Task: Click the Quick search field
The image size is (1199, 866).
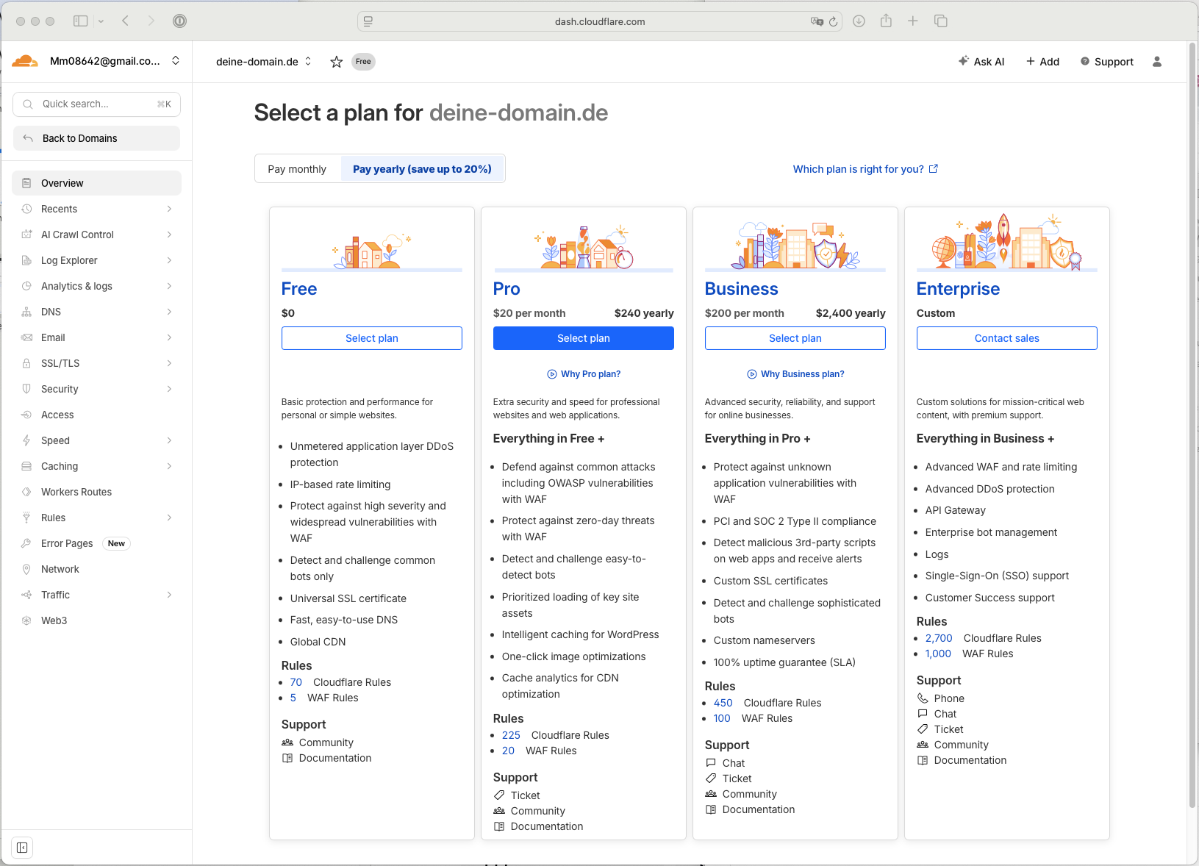Action: [96, 104]
